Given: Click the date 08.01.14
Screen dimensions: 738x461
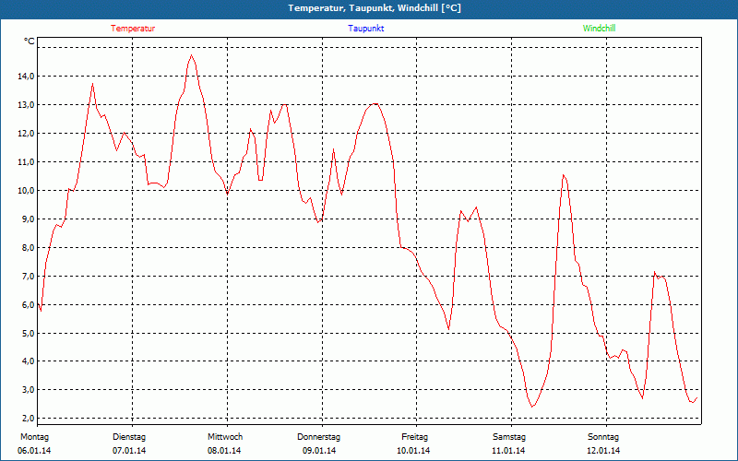Looking at the screenshot, I should point(224,451).
